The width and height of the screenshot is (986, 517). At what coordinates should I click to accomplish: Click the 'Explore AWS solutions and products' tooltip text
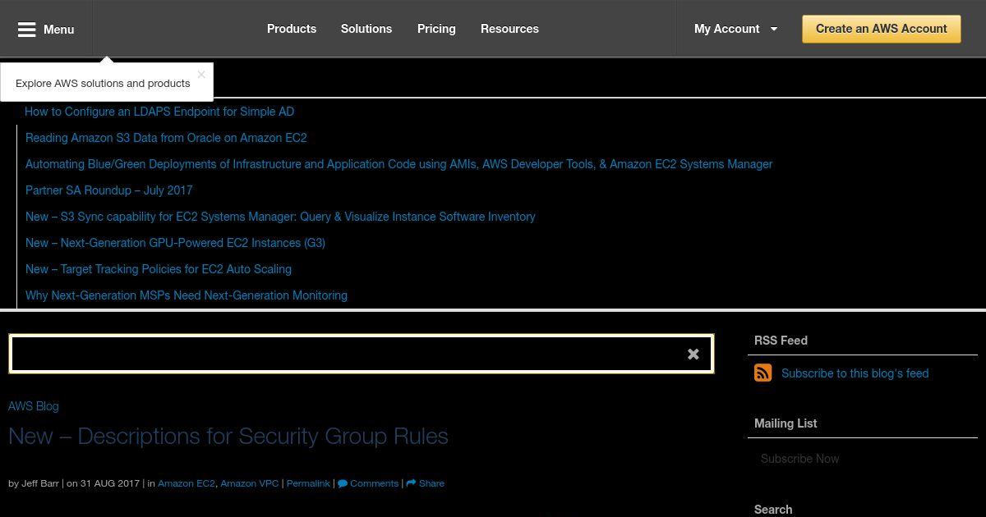pyautogui.click(x=103, y=83)
